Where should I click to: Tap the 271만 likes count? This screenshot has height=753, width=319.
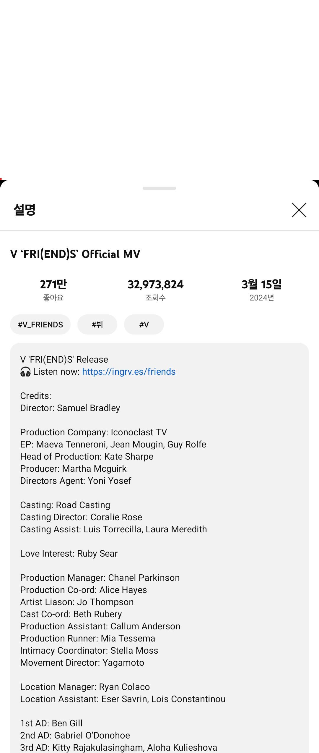tap(53, 285)
